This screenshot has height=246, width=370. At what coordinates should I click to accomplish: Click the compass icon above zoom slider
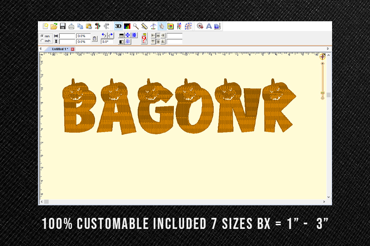(322, 56)
